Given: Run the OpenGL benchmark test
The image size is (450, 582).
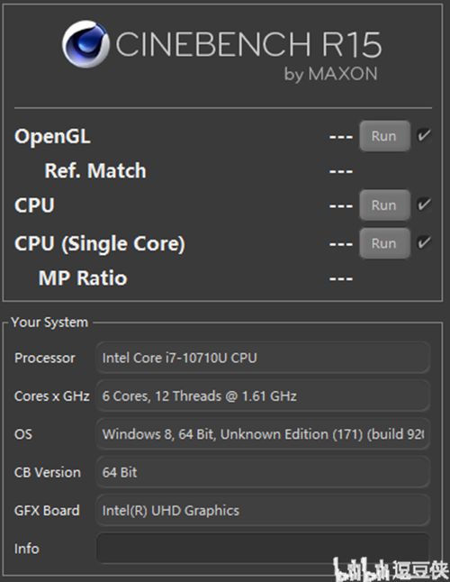Looking at the screenshot, I should (x=384, y=136).
